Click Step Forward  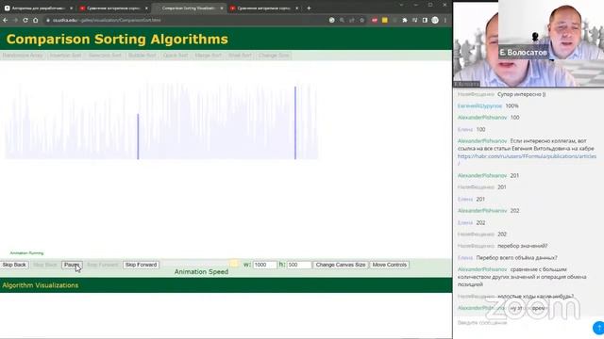coord(103,265)
